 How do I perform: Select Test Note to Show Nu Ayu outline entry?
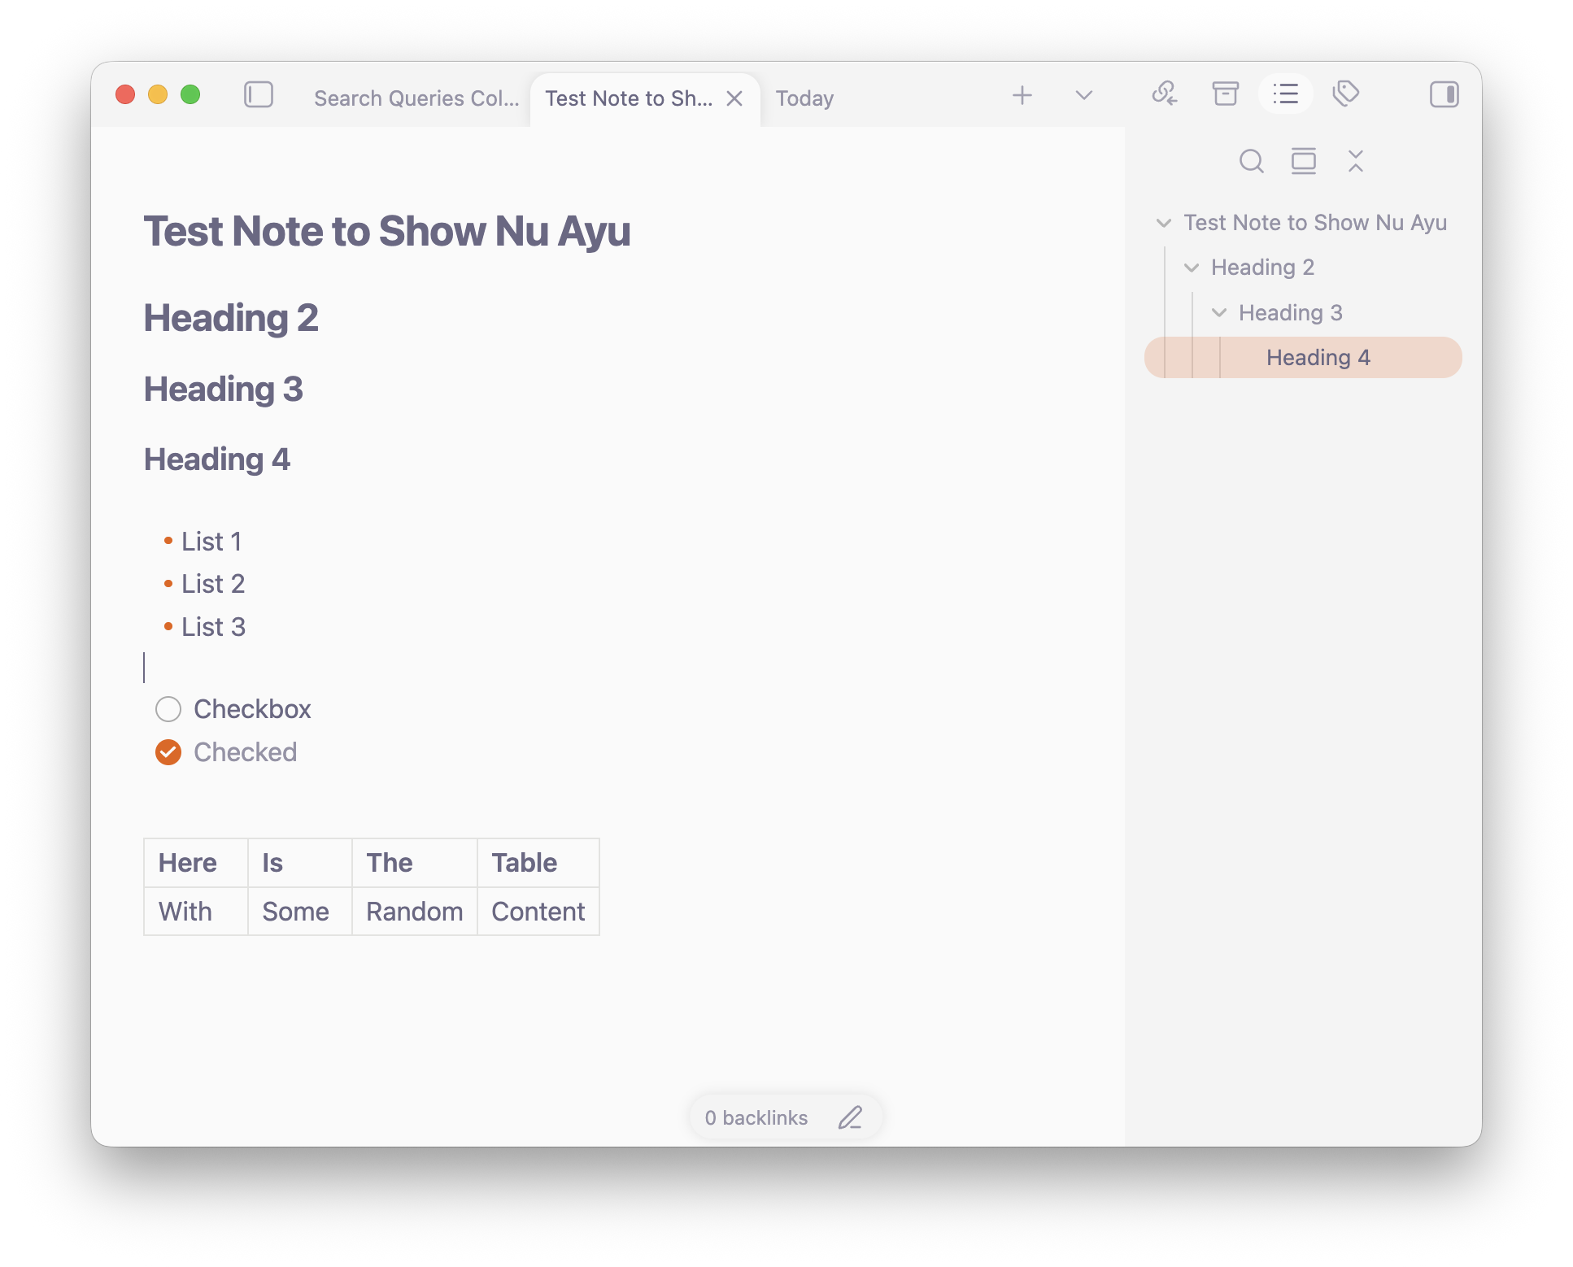point(1315,223)
